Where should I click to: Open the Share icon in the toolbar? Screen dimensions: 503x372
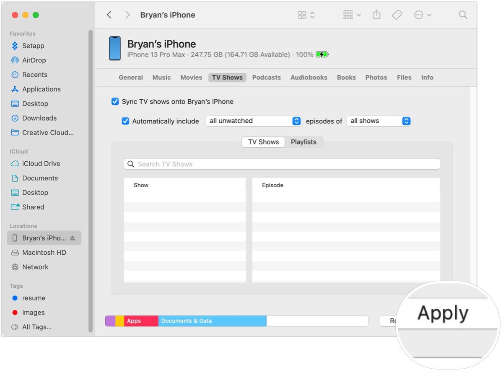tap(376, 15)
